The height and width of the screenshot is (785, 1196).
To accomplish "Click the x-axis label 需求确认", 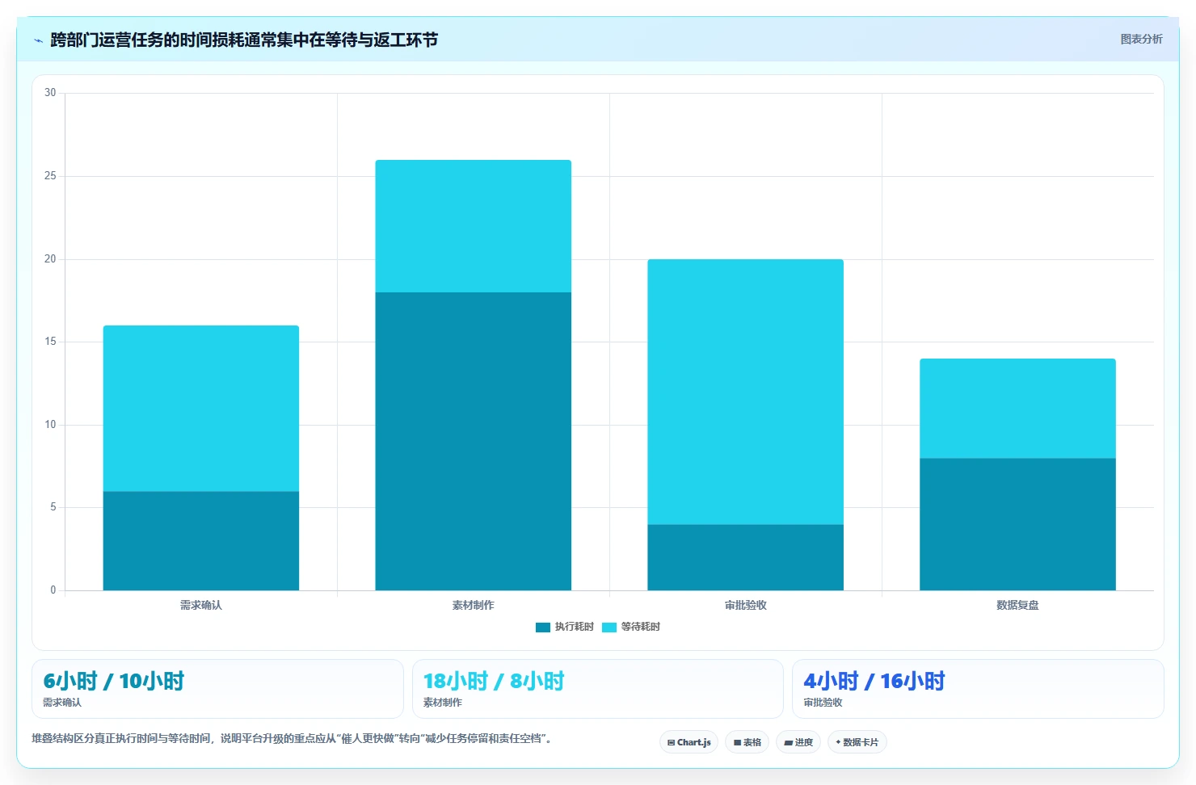I will (x=201, y=605).
